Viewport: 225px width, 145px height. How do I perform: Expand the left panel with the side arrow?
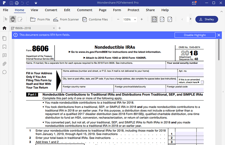pyautogui.click(x=10, y=92)
